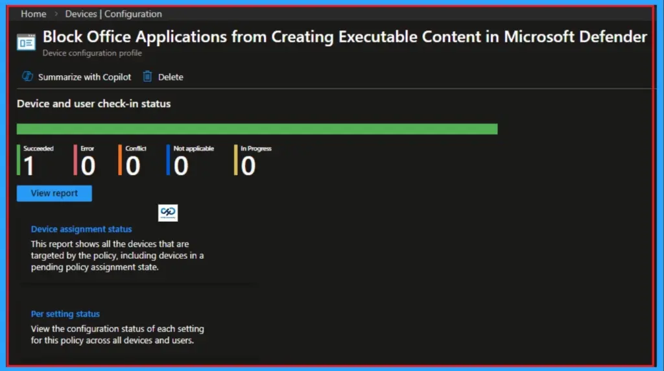Select the In Progress count value
This screenshot has width=664, height=371.
(x=248, y=166)
